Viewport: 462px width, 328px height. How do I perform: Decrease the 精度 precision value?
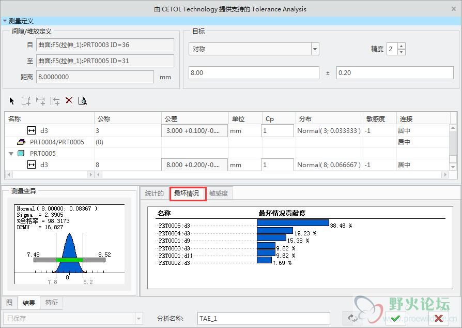[x=402, y=52]
